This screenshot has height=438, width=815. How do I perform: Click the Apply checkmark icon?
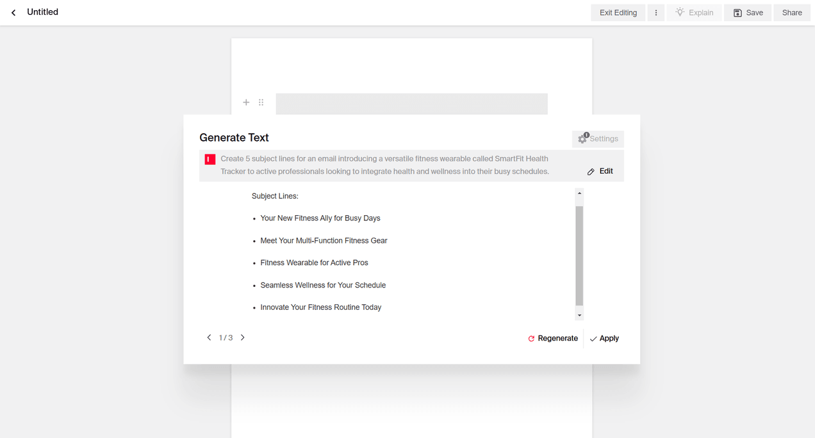coord(593,338)
